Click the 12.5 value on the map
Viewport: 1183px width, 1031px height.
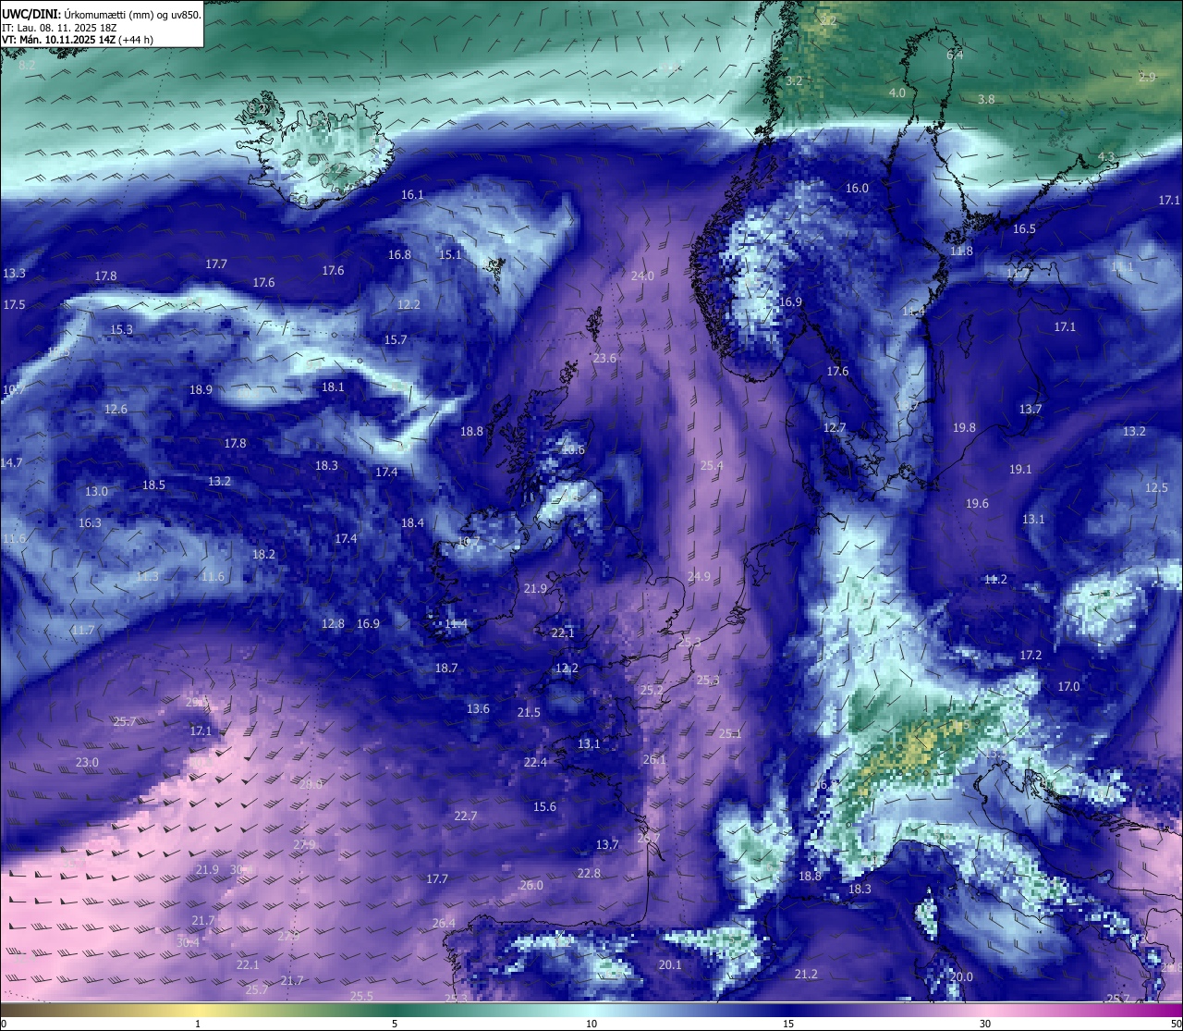(x=1156, y=487)
